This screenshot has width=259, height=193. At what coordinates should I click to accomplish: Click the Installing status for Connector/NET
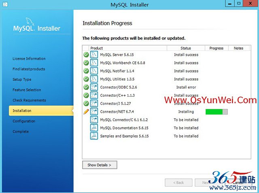point(186,112)
